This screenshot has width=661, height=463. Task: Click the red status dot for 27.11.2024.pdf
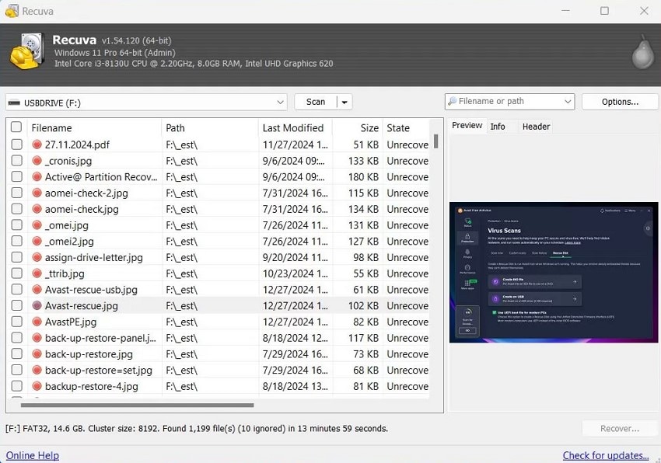[37, 144]
